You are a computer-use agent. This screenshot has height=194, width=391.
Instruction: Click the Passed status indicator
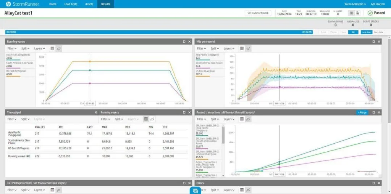[376, 13]
